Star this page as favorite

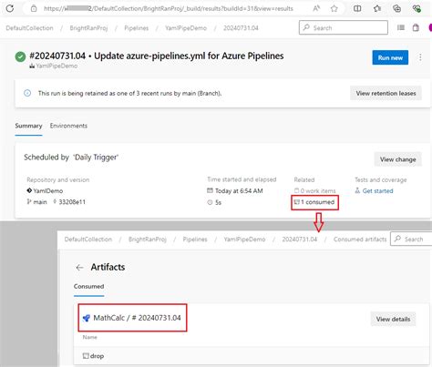click(x=334, y=8)
